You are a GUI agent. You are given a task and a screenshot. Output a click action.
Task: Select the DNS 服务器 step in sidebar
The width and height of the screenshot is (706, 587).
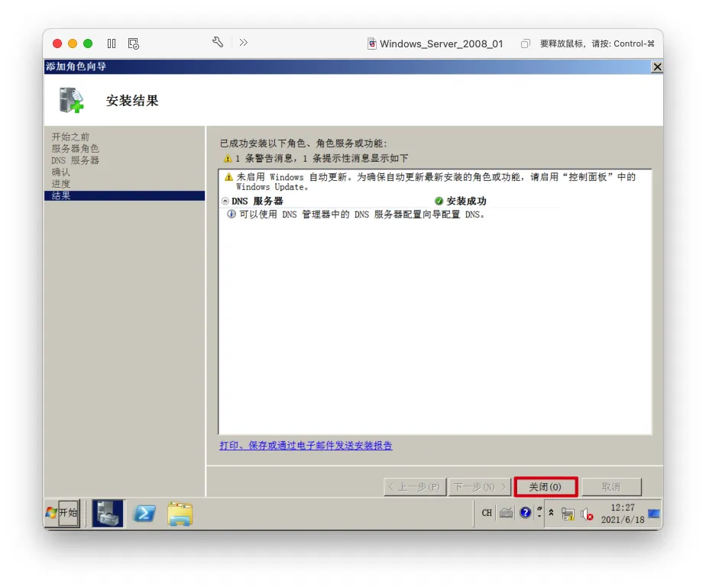75,160
